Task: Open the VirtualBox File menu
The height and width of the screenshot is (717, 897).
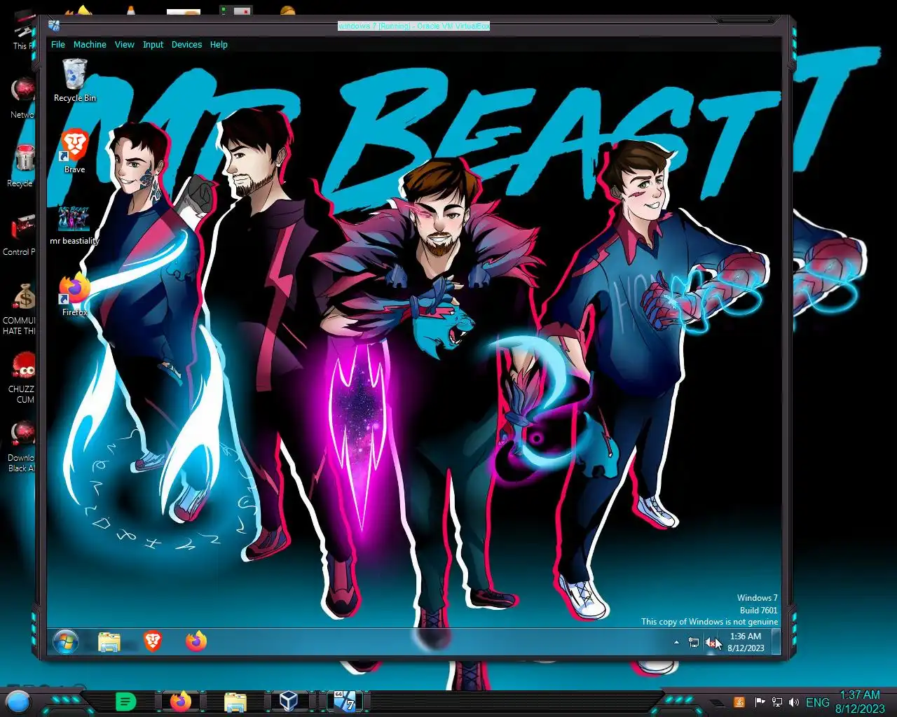Action: point(58,45)
